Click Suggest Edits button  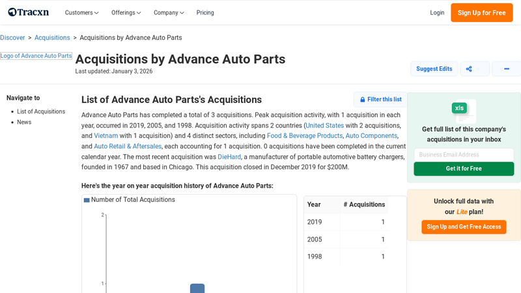[434, 69]
